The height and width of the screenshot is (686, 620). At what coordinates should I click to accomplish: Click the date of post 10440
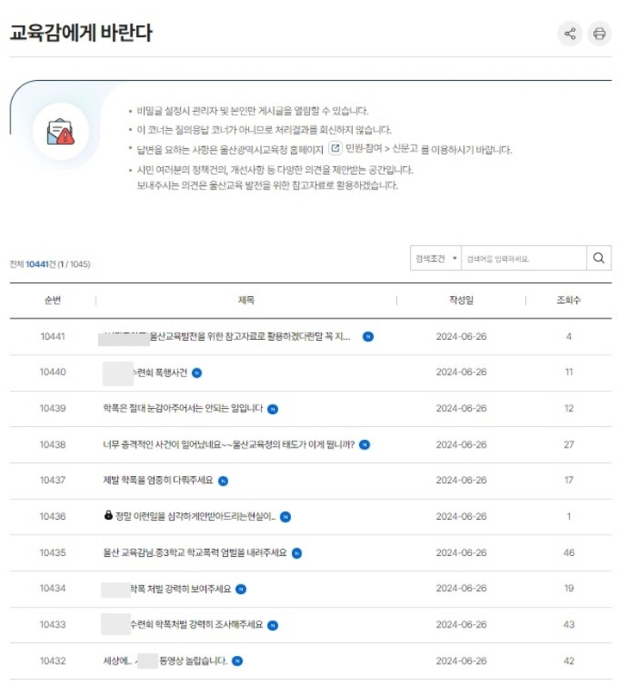462,372
